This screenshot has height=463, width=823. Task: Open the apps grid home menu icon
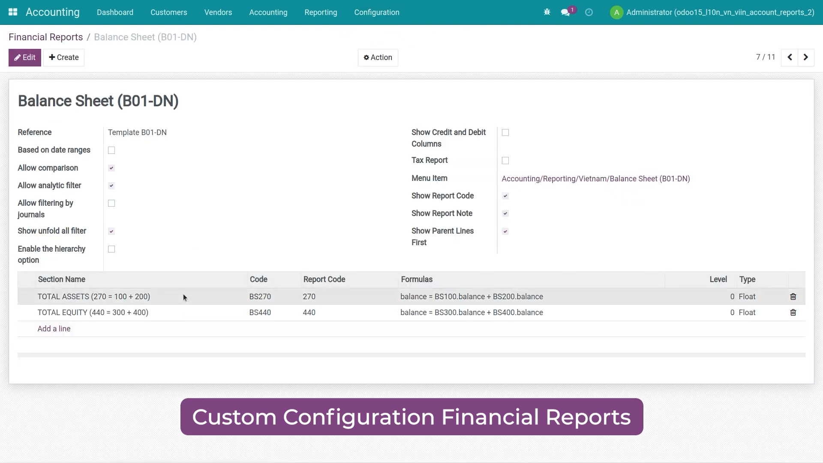(x=13, y=12)
